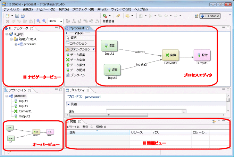Click the Forward navigation arrow icon
The width and height of the screenshot is (234, 157).
[176, 16]
